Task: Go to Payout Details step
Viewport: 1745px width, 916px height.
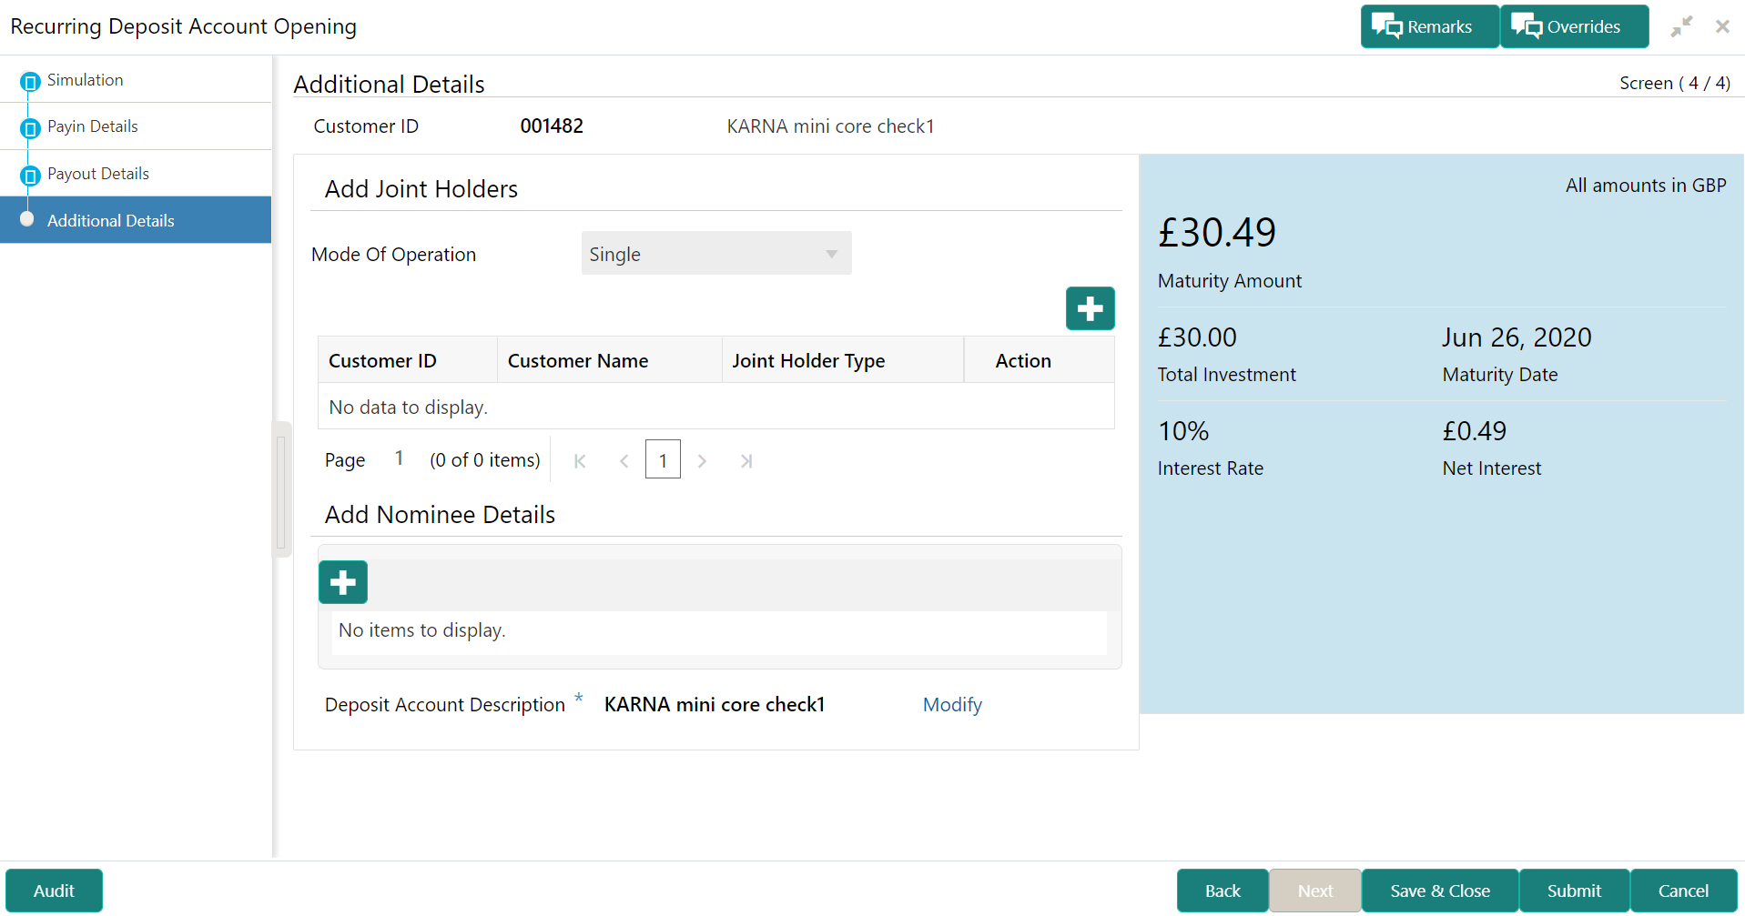Action: [98, 174]
